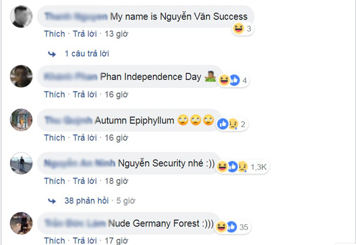356x245 pixels.
Task: Open reactions on the Autumn Epiphyllum comment
Action: pyautogui.click(x=232, y=124)
